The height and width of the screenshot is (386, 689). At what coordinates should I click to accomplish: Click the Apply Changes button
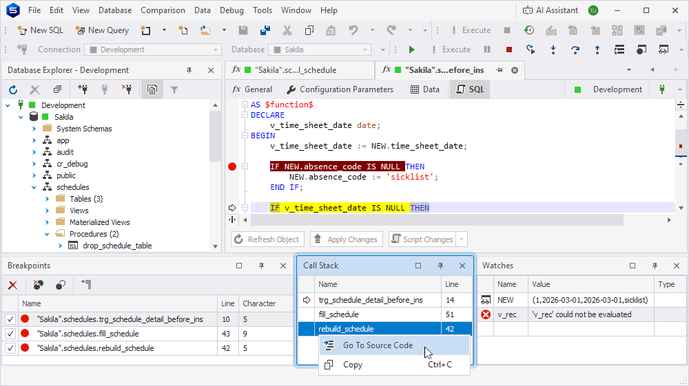tap(347, 239)
